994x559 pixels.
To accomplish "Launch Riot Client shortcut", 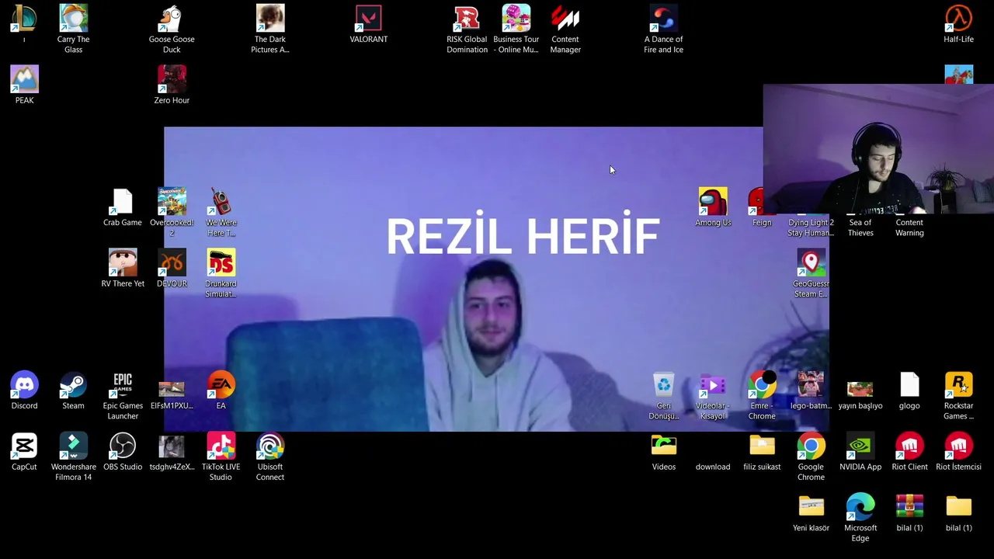I will point(909,446).
